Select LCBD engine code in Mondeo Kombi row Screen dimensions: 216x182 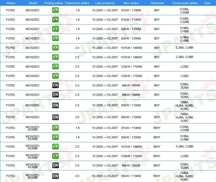185,156
